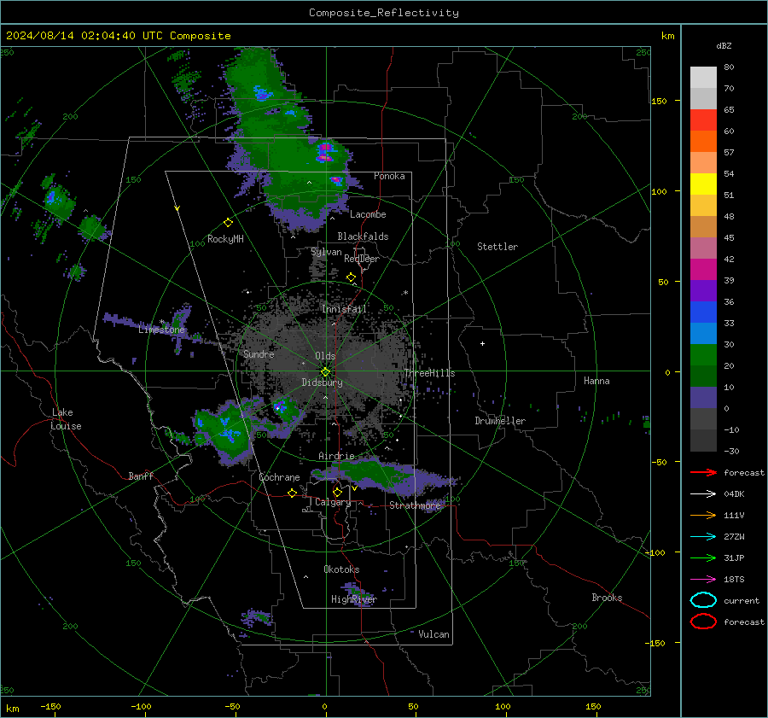The image size is (768, 718).
Task: Click the Okotoks town label
Action: [x=341, y=569]
